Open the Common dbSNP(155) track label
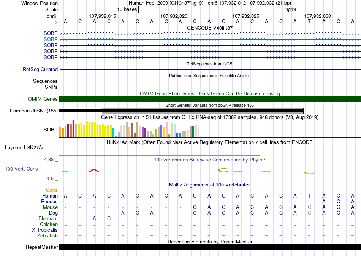The image size is (361, 256). [33, 111]
